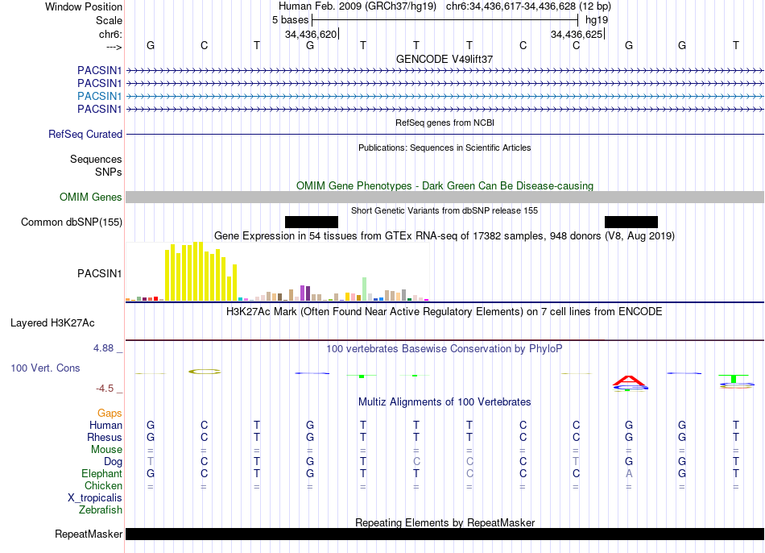Select the Dog species label

pyautogui.click(x=113, y=462)
